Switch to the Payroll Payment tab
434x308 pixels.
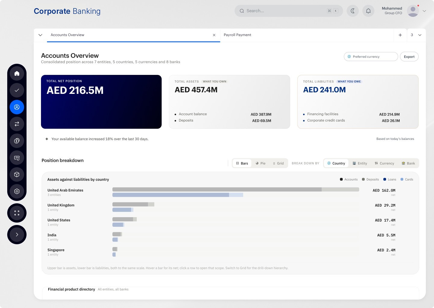click(307, 35)
